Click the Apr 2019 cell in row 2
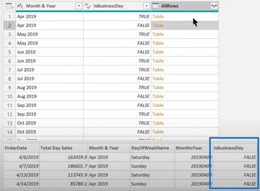The image size is (260, 191). (50, 25)
